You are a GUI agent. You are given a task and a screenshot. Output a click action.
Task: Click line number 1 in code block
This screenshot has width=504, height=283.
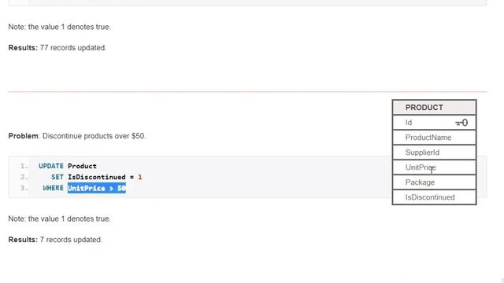[x=24, y=166]
